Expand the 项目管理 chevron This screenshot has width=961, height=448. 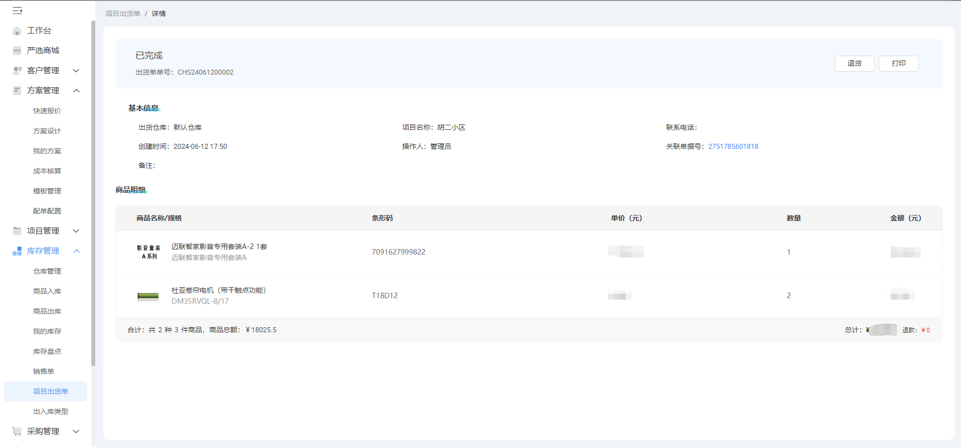point(76,231)
